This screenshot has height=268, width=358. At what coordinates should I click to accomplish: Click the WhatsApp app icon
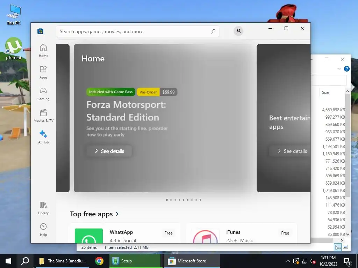[x=89, y=236]
